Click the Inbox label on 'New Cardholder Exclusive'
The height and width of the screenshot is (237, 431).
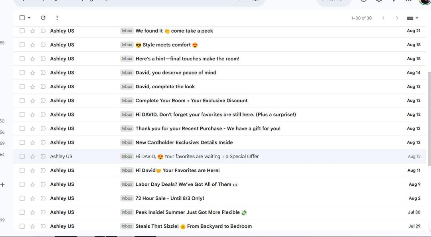(127, 143)
